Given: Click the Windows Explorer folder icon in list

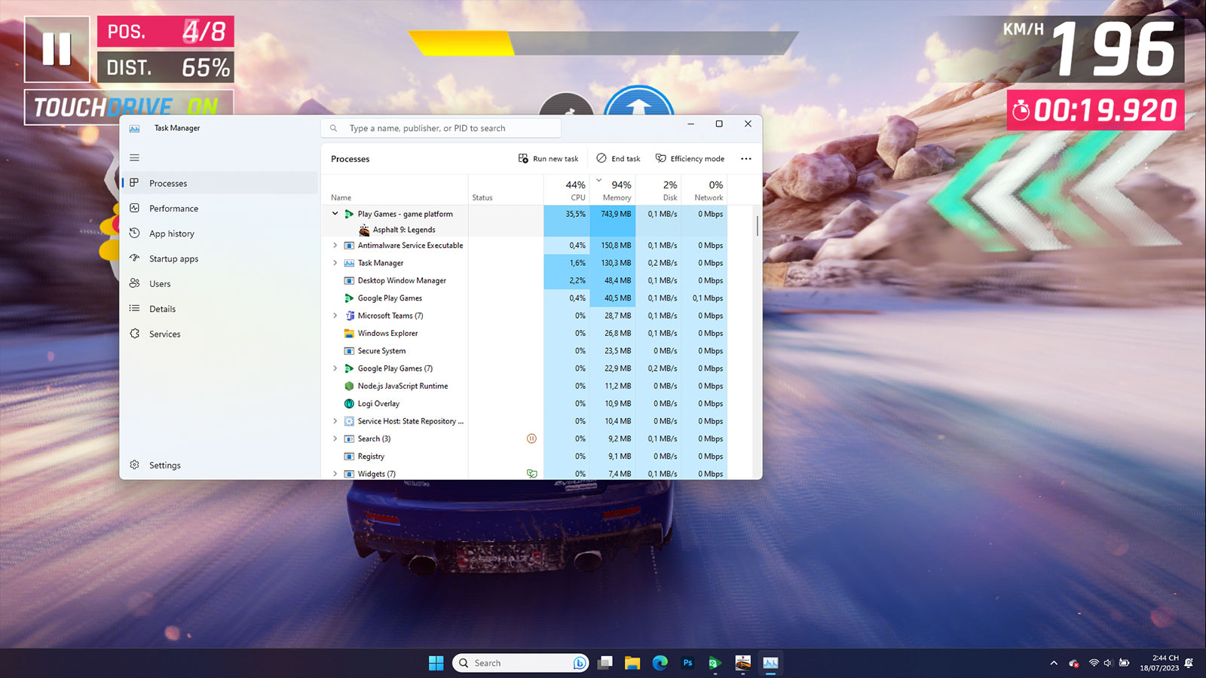Looking at the screenshot, I should coord(349,333).
